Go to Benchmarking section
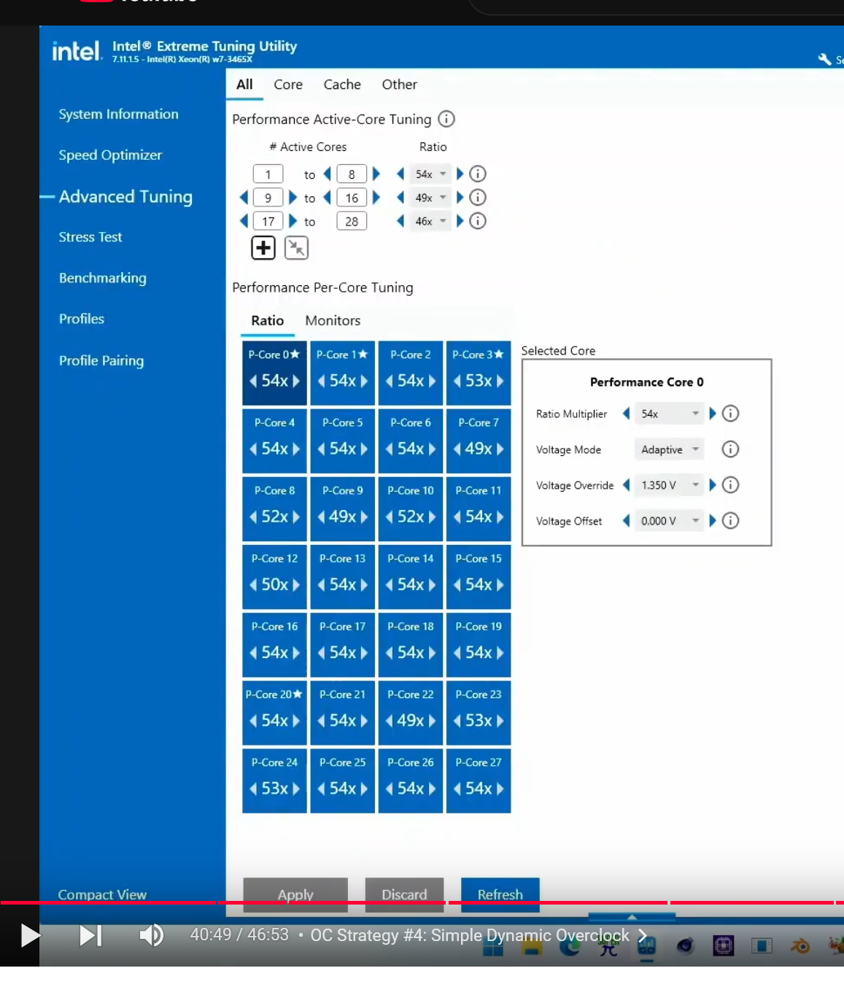The width and height of the screenshot is (844, 987). point(103,278)
